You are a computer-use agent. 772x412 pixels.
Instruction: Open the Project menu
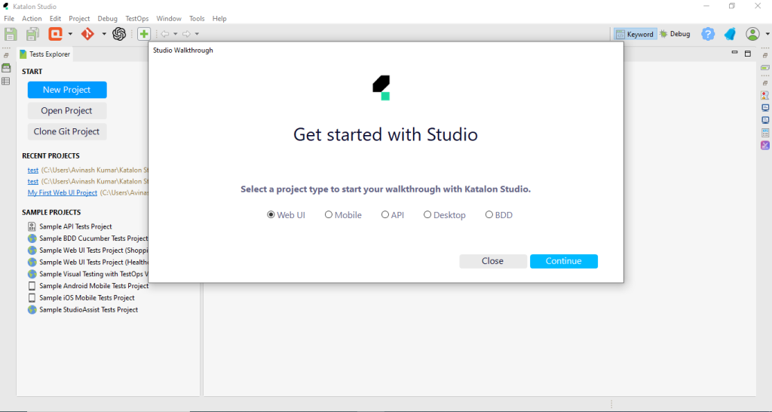pos(79,19)
